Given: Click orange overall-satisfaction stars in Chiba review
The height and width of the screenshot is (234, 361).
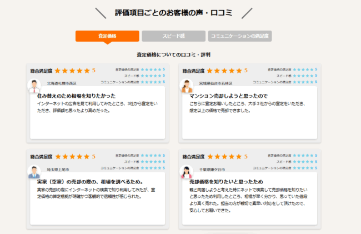Looking at the screenshot, I should [x=224, y=156].
